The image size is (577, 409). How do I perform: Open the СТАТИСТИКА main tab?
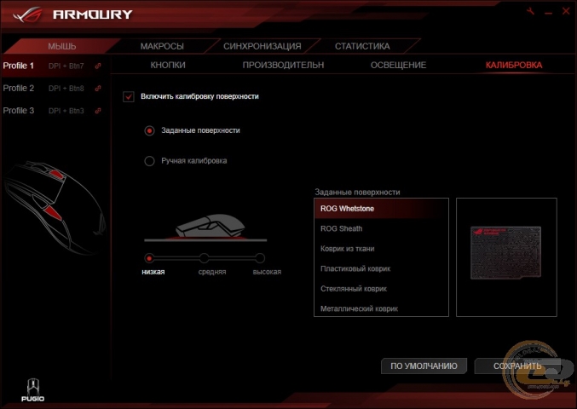362,46
